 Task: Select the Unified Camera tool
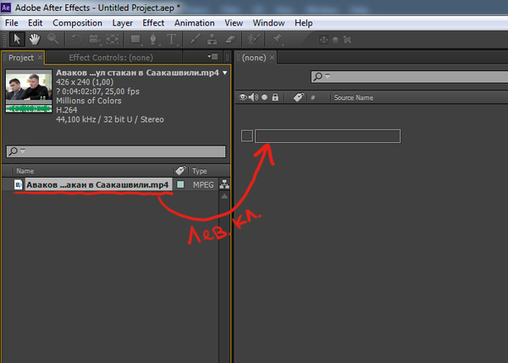(95, 40)
